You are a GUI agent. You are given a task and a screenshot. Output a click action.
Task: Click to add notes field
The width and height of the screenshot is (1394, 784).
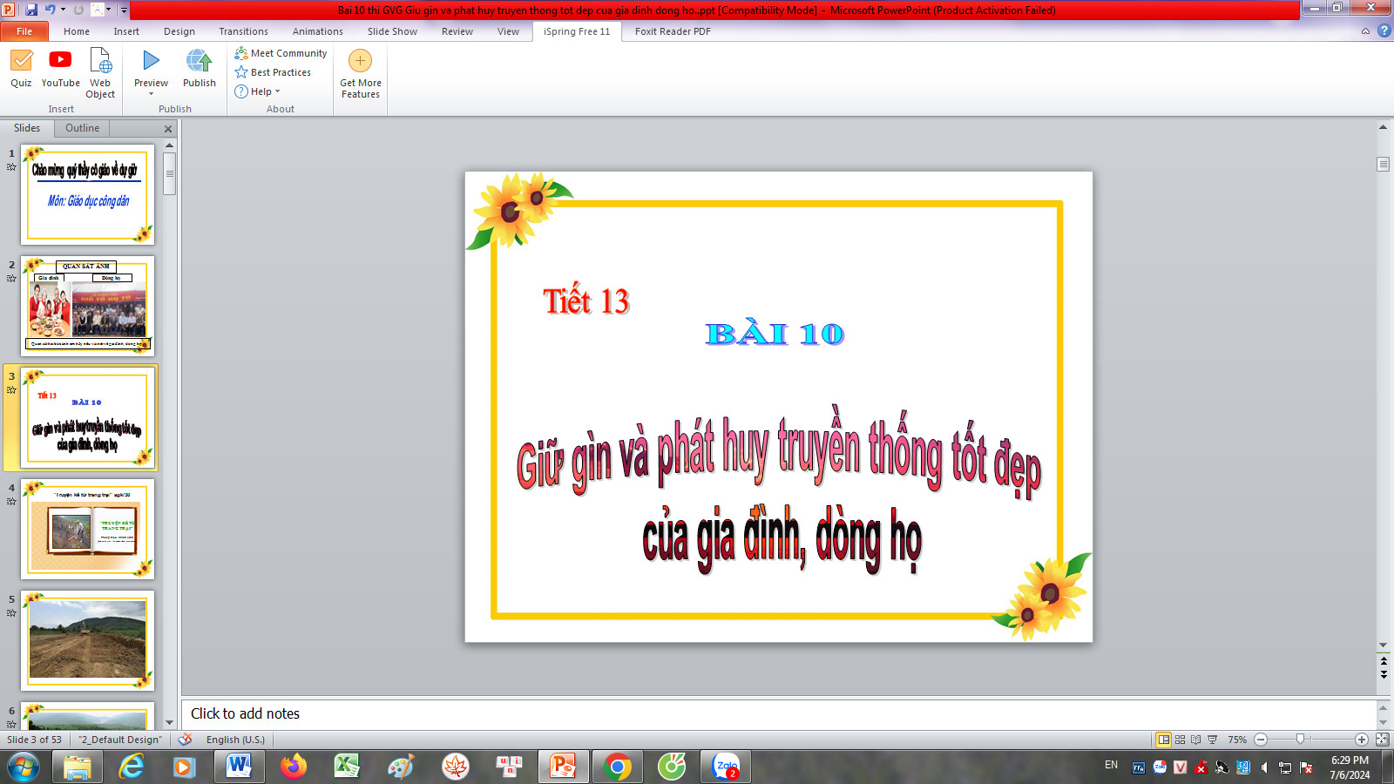(779, 713)
